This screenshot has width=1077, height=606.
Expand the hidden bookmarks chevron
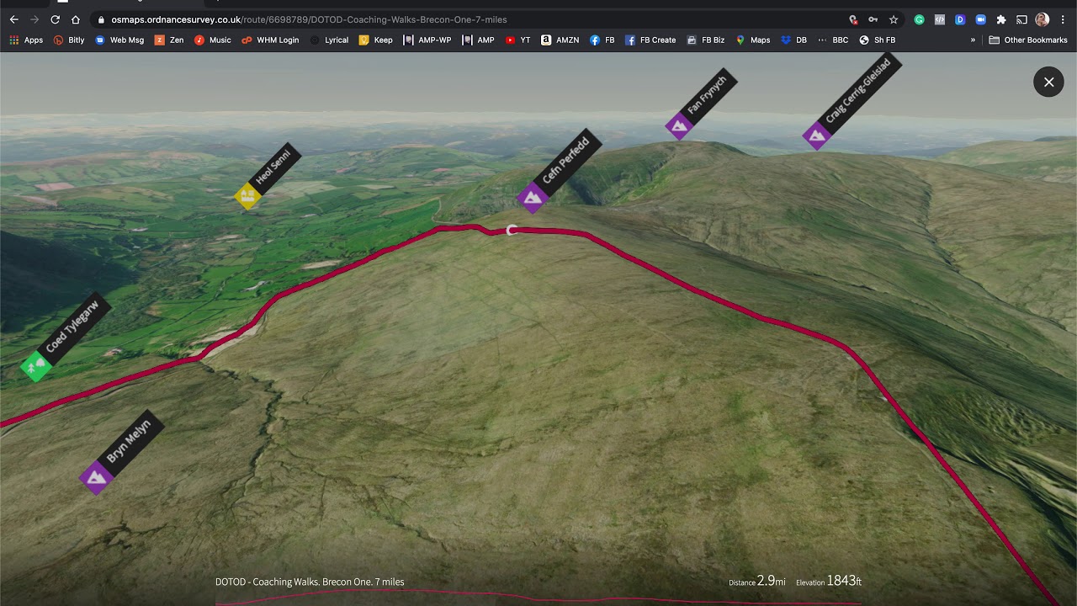[x=974, y=40]
